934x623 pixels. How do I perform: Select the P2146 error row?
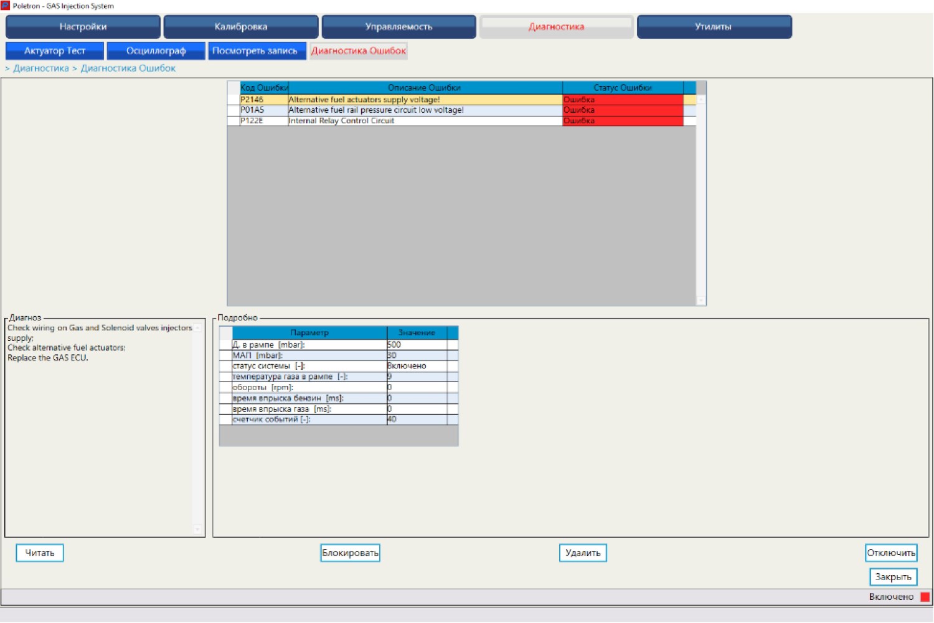[461, 100]
